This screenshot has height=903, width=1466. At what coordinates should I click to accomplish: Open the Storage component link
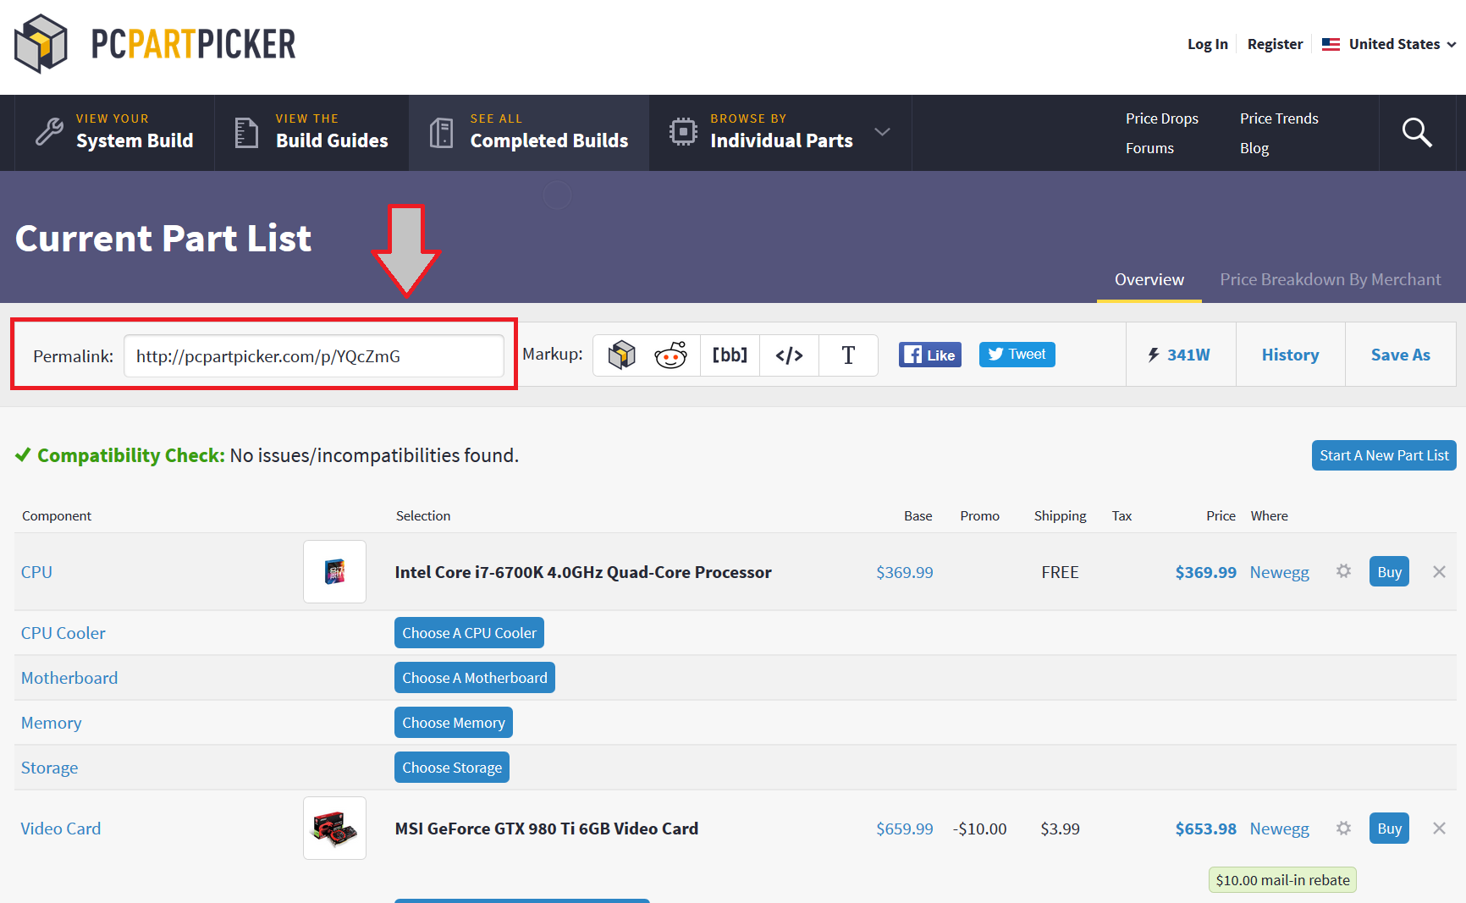pyautogui.click(x=50, y=768)
